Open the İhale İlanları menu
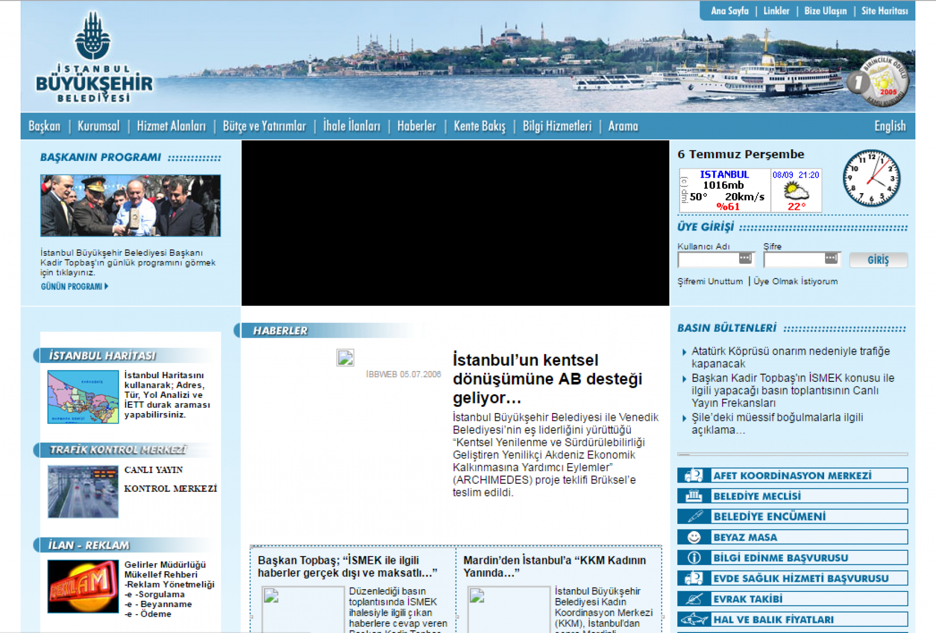936x633 pixels. (352, 126)
